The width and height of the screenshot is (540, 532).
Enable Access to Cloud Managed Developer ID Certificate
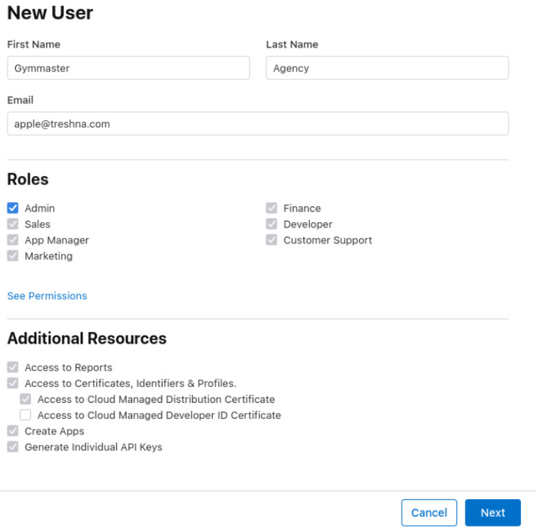(26, 415)
